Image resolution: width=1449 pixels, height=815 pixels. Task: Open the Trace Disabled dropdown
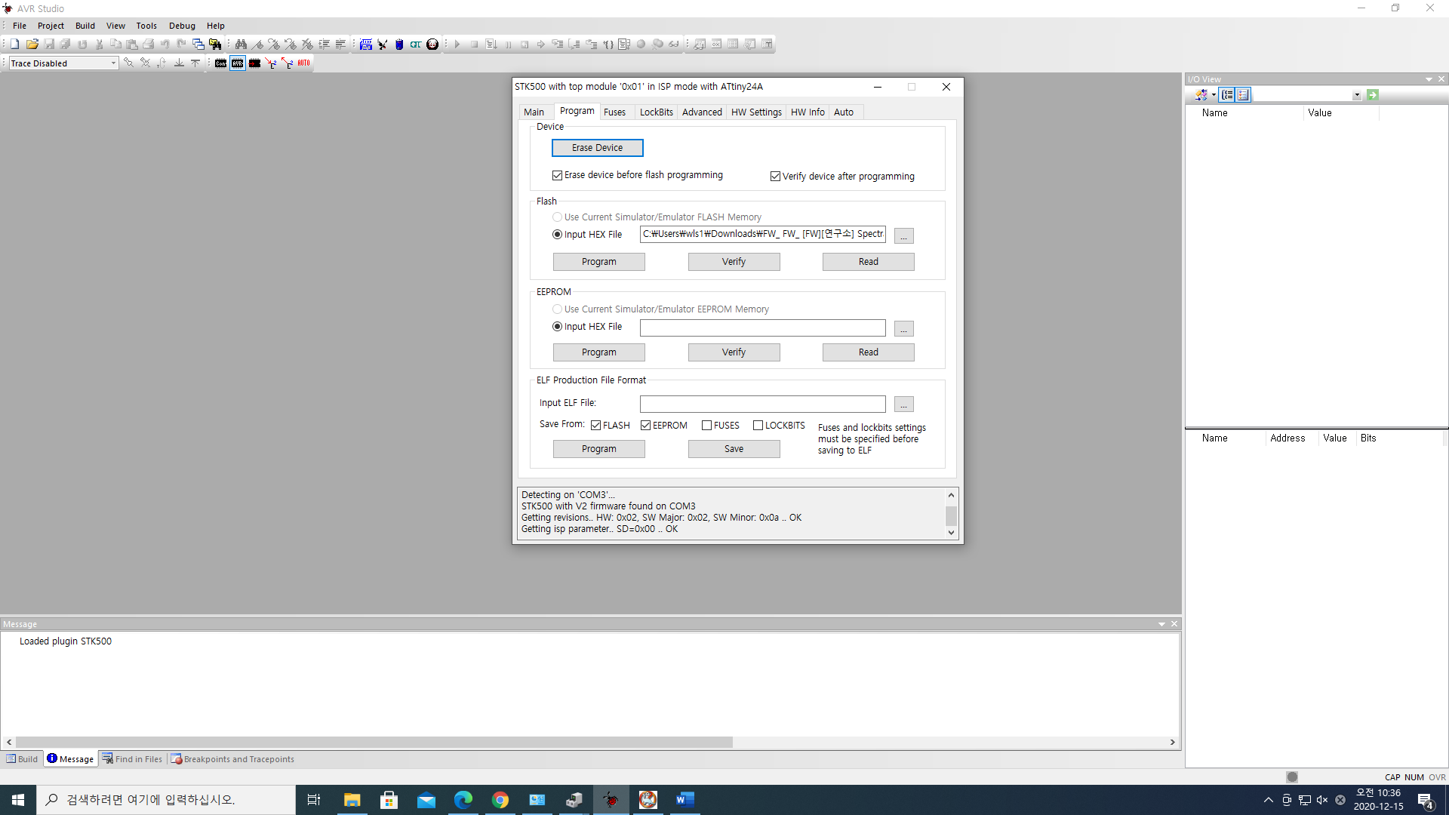click(x=113, y=63)
